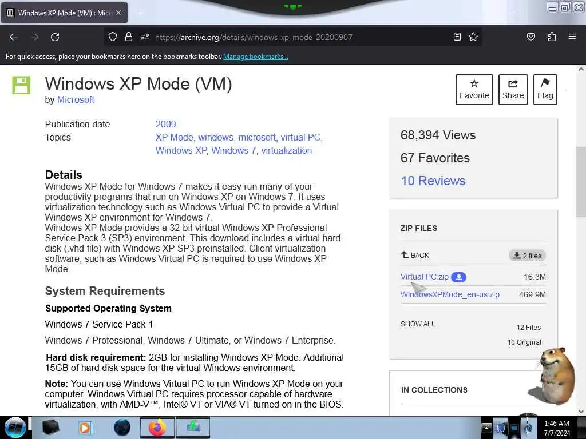Go forward with the browser forward arrow

(34, 37)
